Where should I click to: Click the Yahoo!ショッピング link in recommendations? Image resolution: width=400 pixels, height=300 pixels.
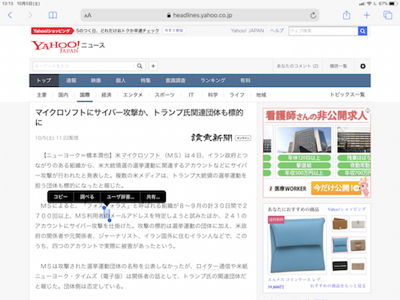(347, 209)
